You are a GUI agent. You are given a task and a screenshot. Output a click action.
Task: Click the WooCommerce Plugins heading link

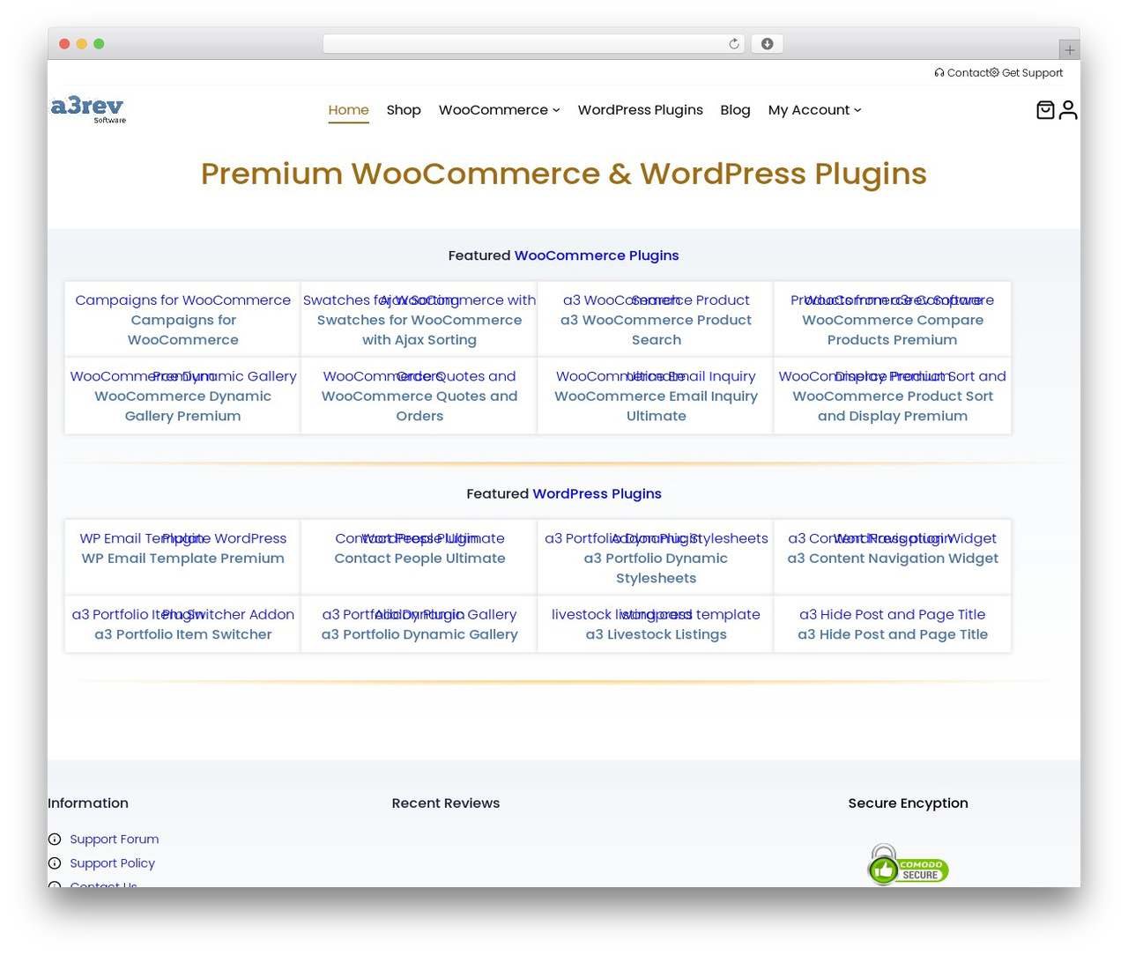[597, 255]
